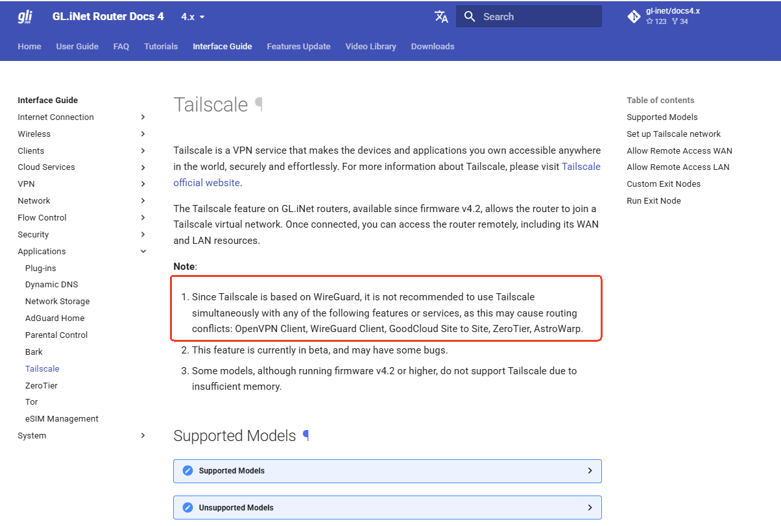Click the Interface Guide sidebar heading
Image resolution: width=781 pixels, height=526 pixels.
click(x=48, y=101)
